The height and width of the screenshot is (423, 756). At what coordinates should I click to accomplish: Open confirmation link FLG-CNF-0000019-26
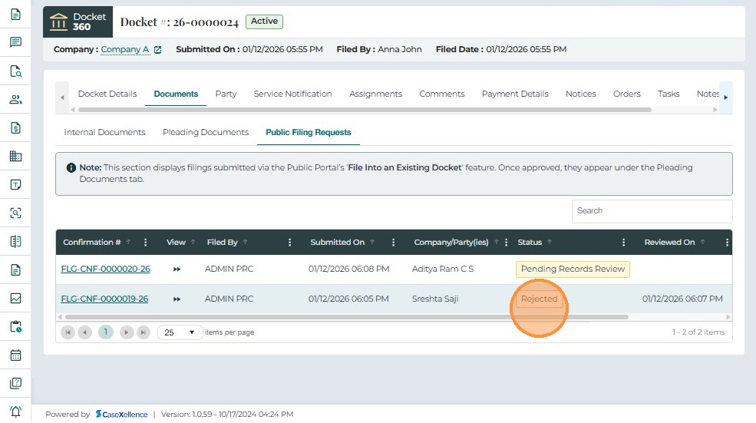tap(104, 299)
